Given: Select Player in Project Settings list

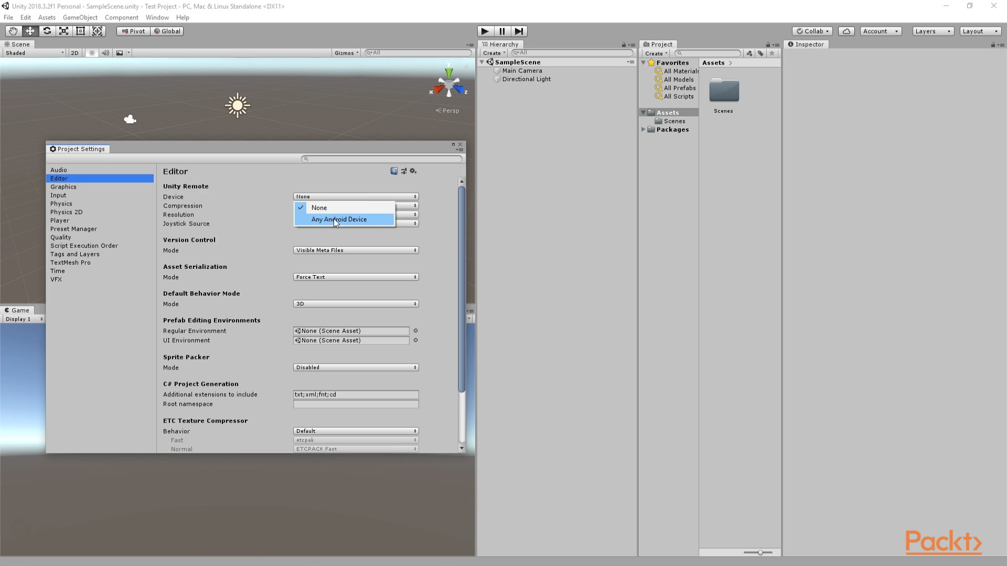Looking at the screenshot, I should tap(60, 221).
